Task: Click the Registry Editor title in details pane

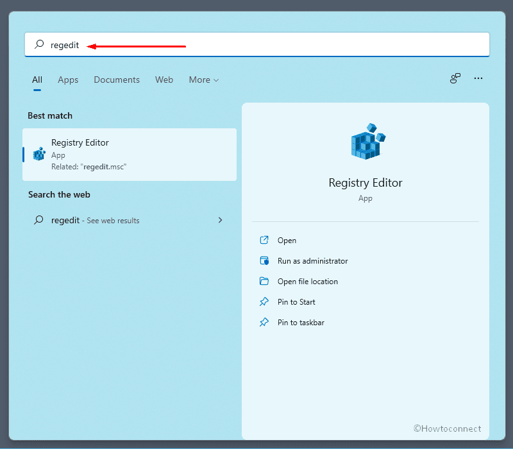Action: (366, 183)
